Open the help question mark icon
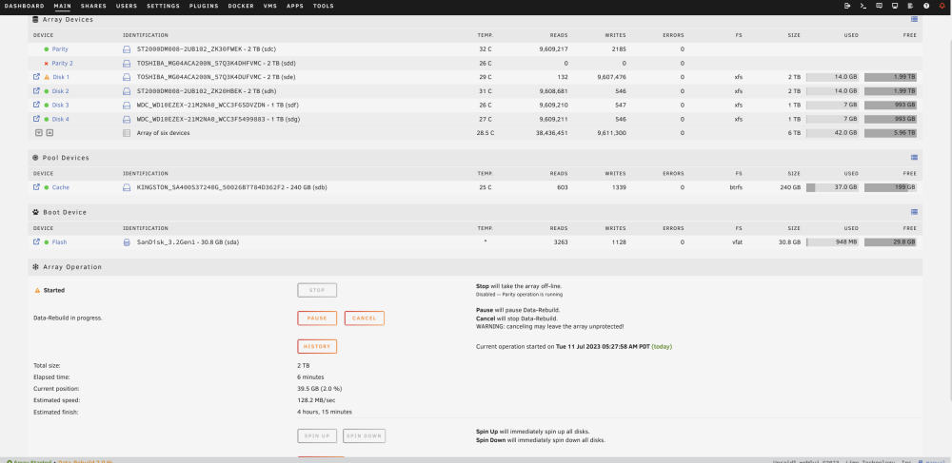 coord(926,6)
